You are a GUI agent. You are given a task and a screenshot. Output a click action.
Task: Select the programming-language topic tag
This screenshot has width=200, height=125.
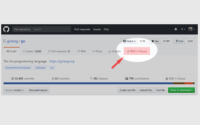(18, 67)
